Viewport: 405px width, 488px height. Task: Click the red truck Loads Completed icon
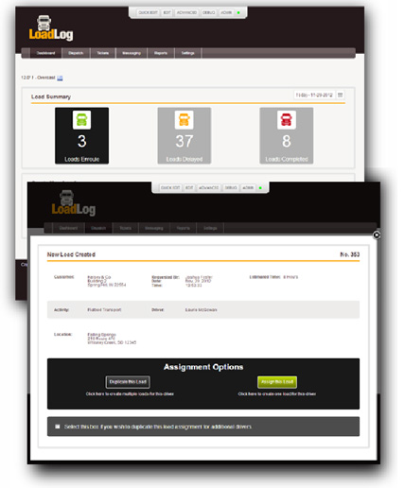287,120
